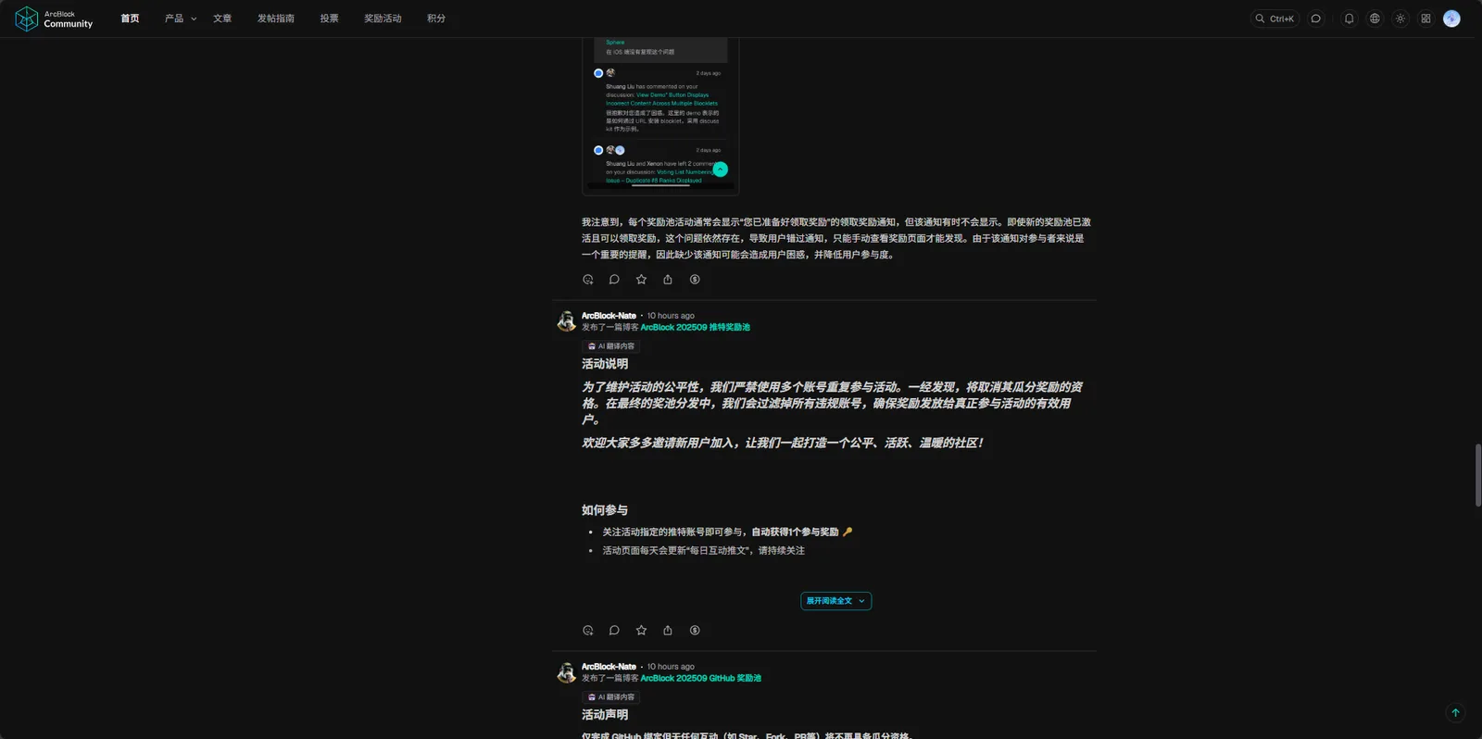This screenshot has height=739, width=1482.
Task: Click the 如何参与 heading
Action: coord(605,510)
